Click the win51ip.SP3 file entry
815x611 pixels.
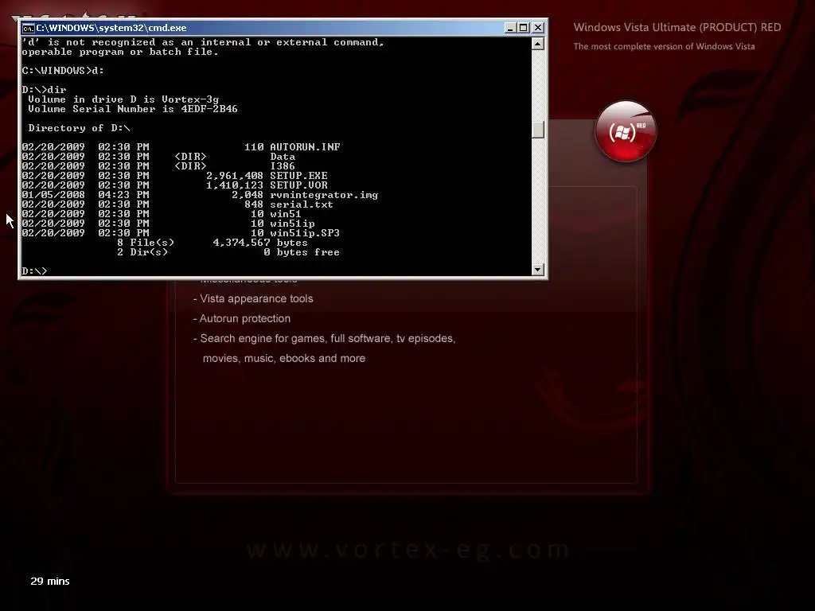pyautogui.click(x=305, y=233)
